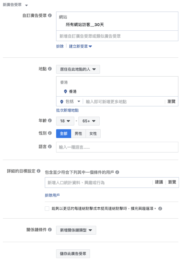The height and width of the screenshot is (260, 184).
Task: Open the 居住在此地點的人 dropdown
Action: tap(78, 69)
